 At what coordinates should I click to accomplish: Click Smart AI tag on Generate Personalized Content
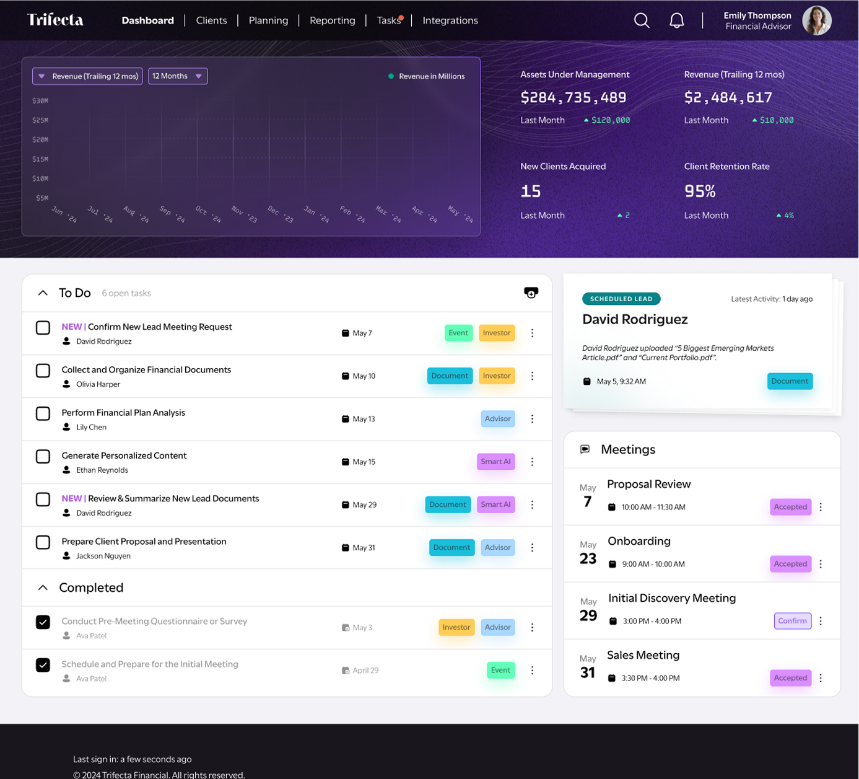tap(495, 462)
